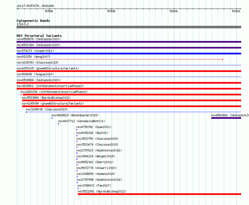
Task: Select the nsv5521891 red variant bar
Action: [x=159, y=194]
